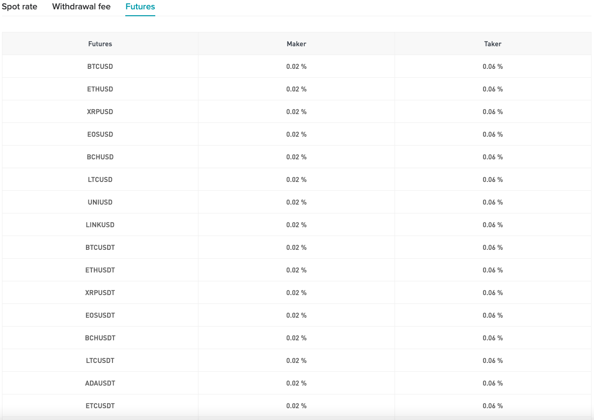
Task: Click the BCHUSDT taker fee value
Action: [x=493, y=338]
